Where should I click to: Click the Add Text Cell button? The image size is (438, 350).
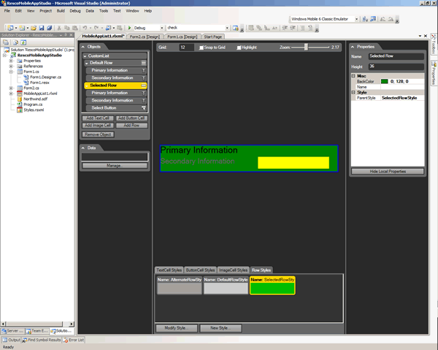(x=98, y=118)
